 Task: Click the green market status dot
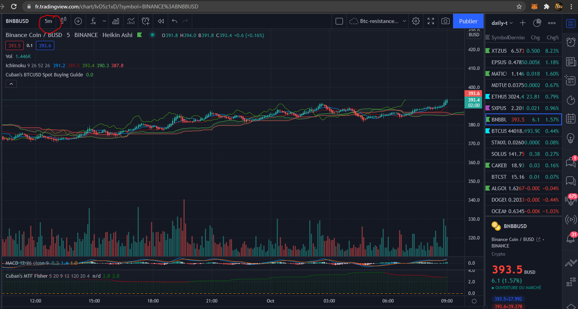[153, 35]
